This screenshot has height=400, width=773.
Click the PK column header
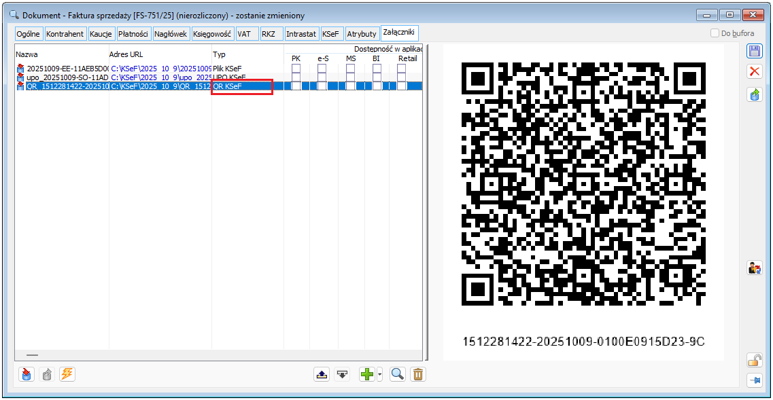(x=296, y=58)
